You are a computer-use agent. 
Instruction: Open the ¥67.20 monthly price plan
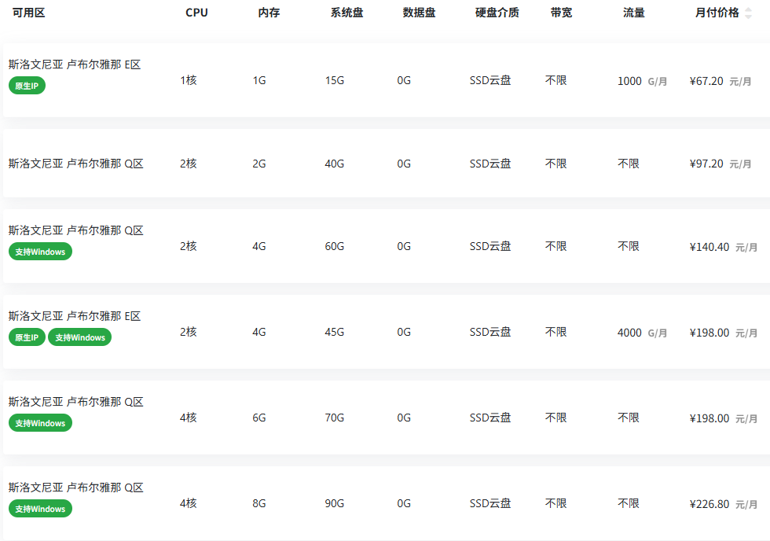pyautogui.click(x=706, y=81)
